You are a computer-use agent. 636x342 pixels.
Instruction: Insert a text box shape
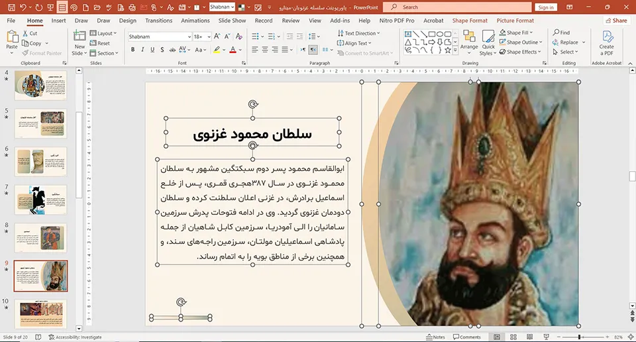pyautogui.click(x=408, y=34)
